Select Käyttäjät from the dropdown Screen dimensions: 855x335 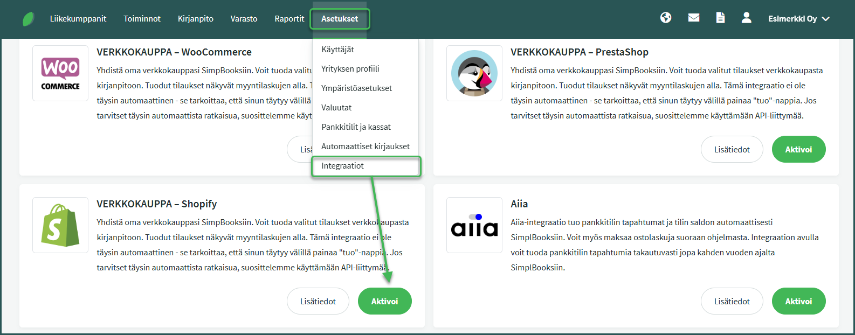click(x=366, y=50)
